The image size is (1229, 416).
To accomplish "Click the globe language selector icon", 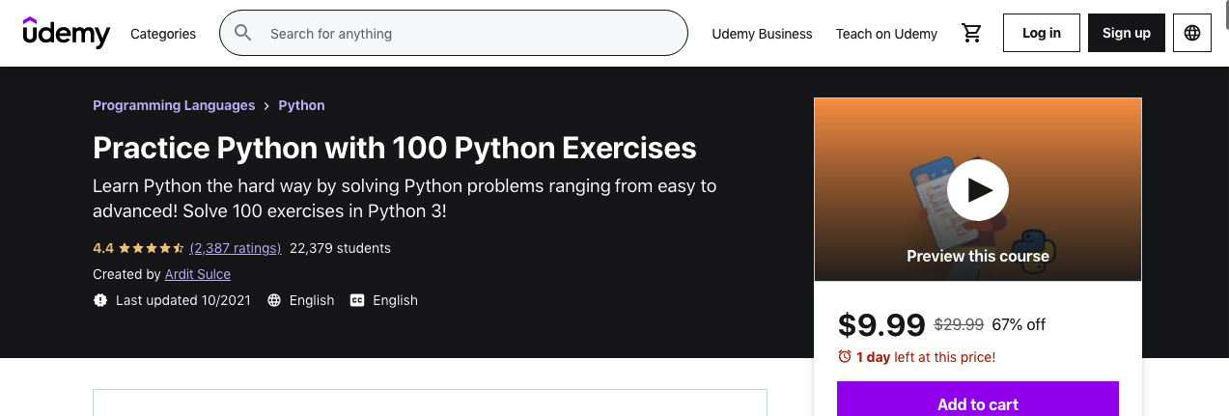I will click(x=1192, y=33).
